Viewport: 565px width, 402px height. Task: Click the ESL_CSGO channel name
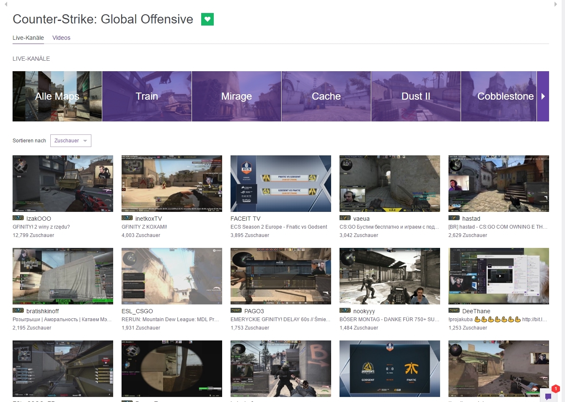coord(137,311)
